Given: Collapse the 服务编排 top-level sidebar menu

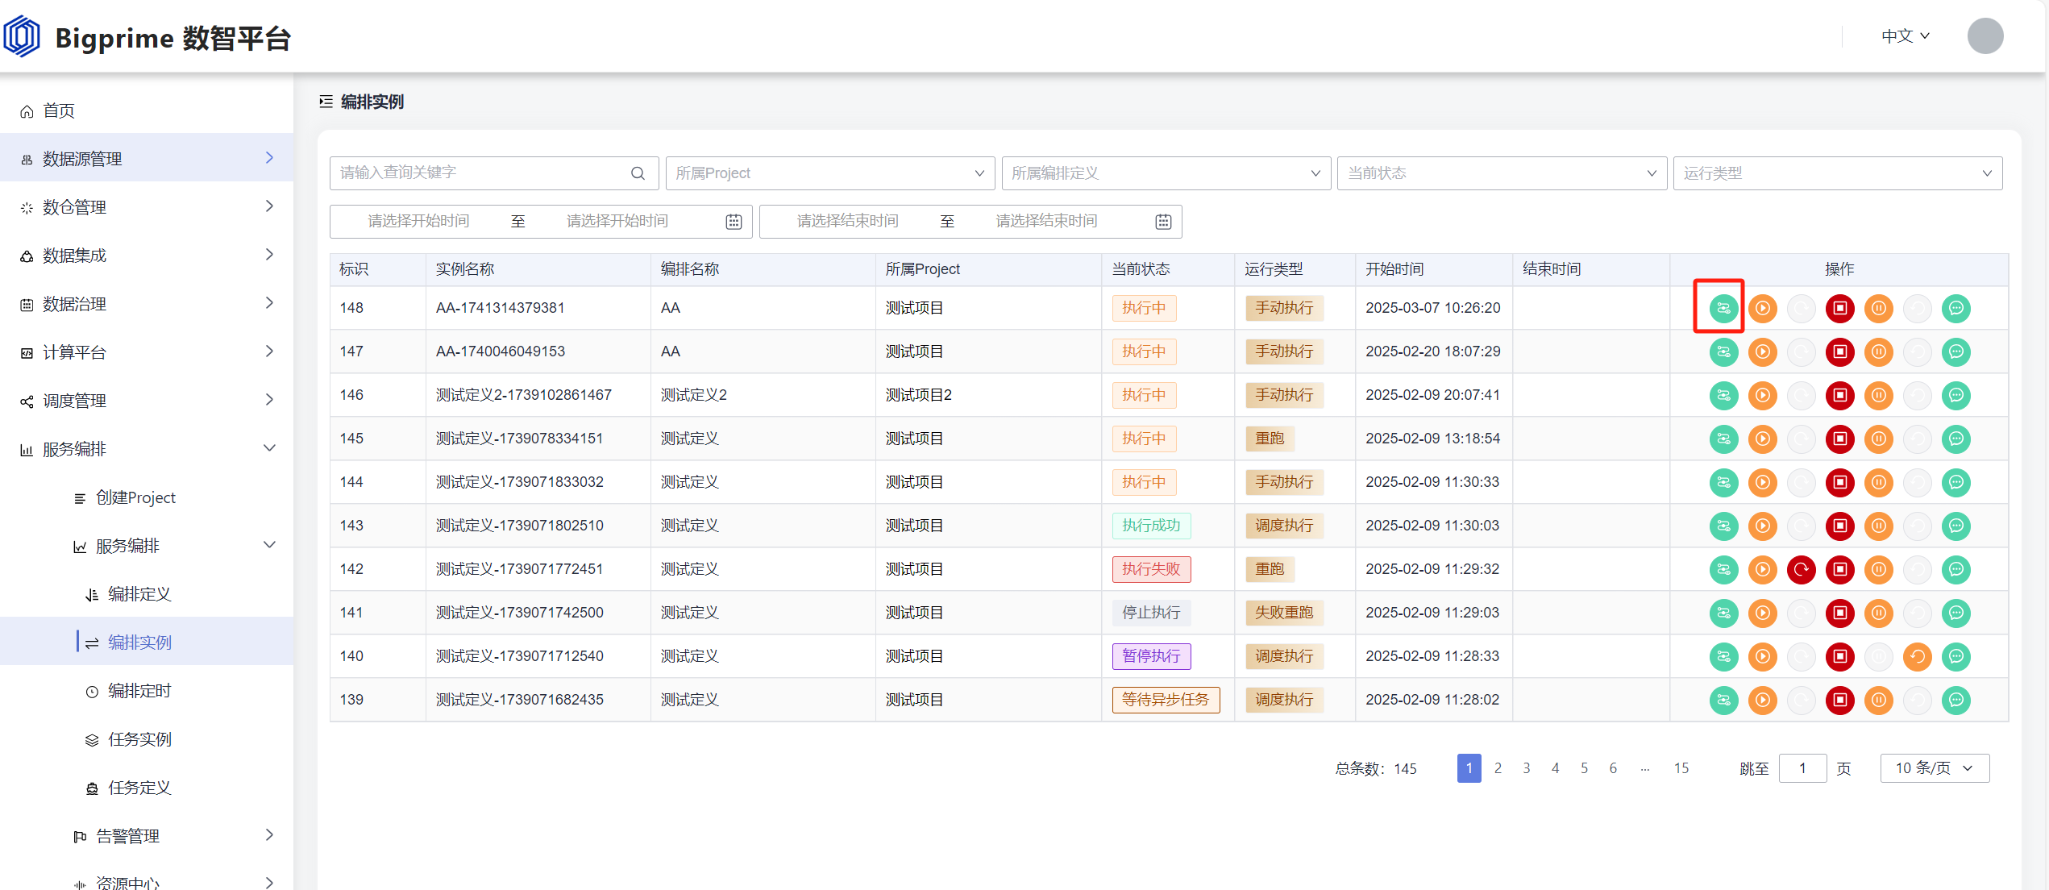Looking at the screenshot, I should pos(147,448).
